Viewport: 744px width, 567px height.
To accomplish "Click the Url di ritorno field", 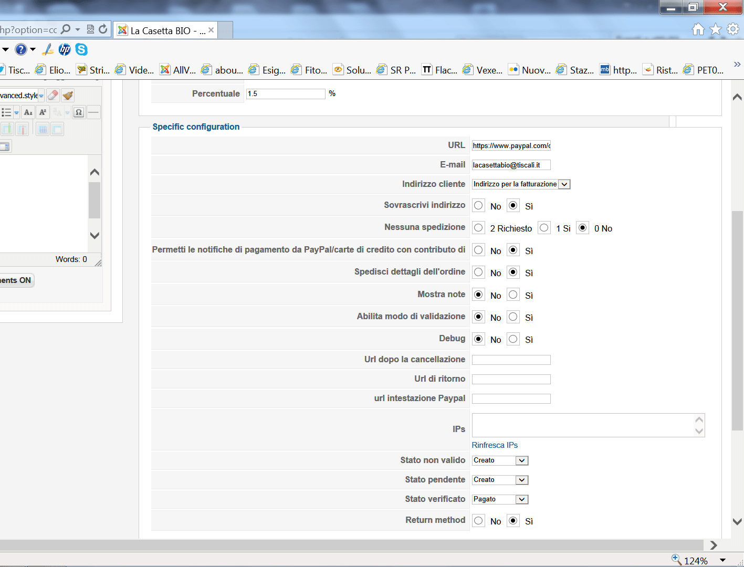I will point(511,379).
